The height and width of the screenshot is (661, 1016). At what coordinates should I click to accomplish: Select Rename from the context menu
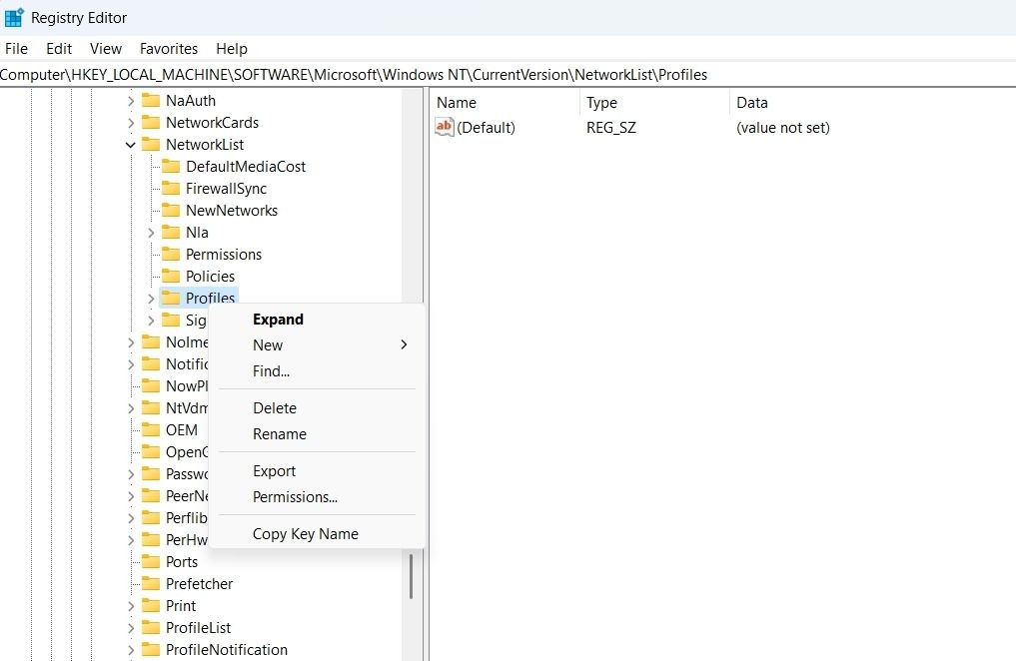(317, 433)
